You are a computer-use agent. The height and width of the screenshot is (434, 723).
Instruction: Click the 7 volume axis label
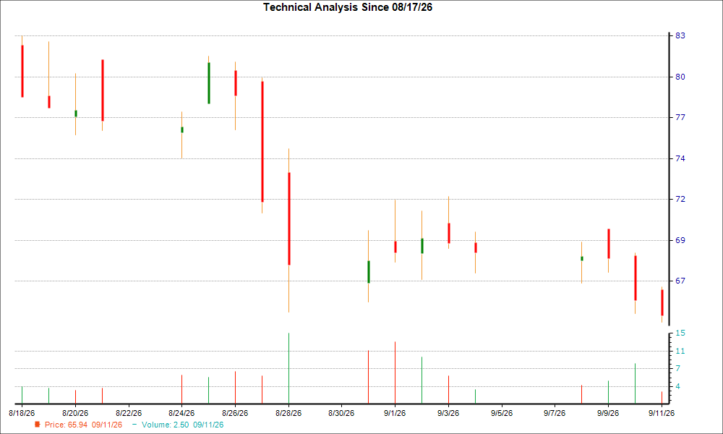click(678, 368)
